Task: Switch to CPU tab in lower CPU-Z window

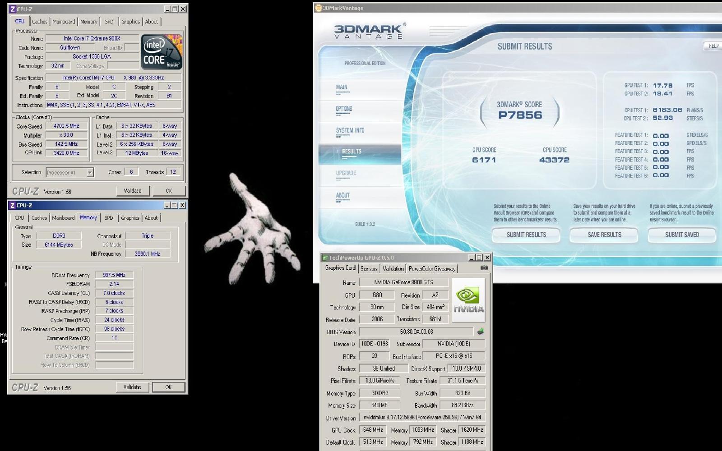Action: click(19, 218)
